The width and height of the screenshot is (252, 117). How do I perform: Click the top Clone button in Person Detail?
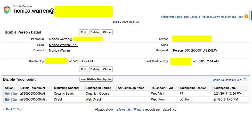coord(107,32)
